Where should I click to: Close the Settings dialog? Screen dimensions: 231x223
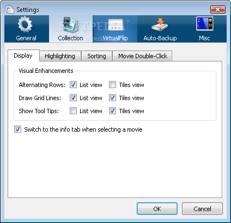(x=218, y=9)
